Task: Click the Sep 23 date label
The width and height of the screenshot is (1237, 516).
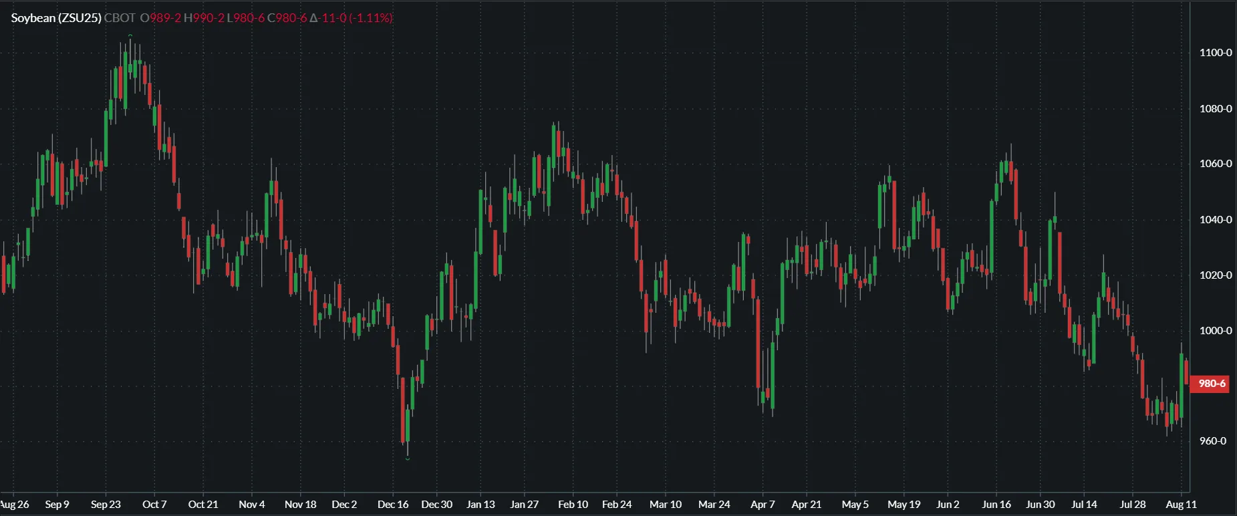Action: 106,505
